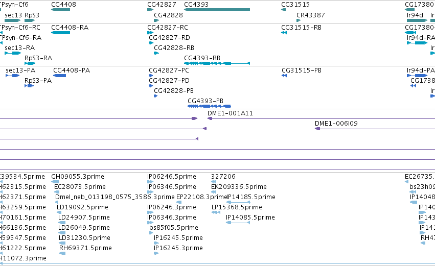This screenshot has height=266, width=435.
Task: Open the CG42828 gene label
Action: pos(168,15)
